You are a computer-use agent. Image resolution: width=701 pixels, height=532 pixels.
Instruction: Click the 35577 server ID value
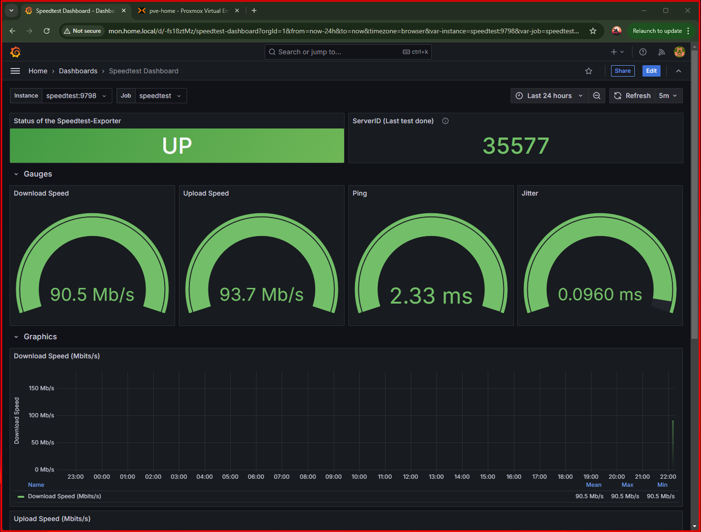516,146
